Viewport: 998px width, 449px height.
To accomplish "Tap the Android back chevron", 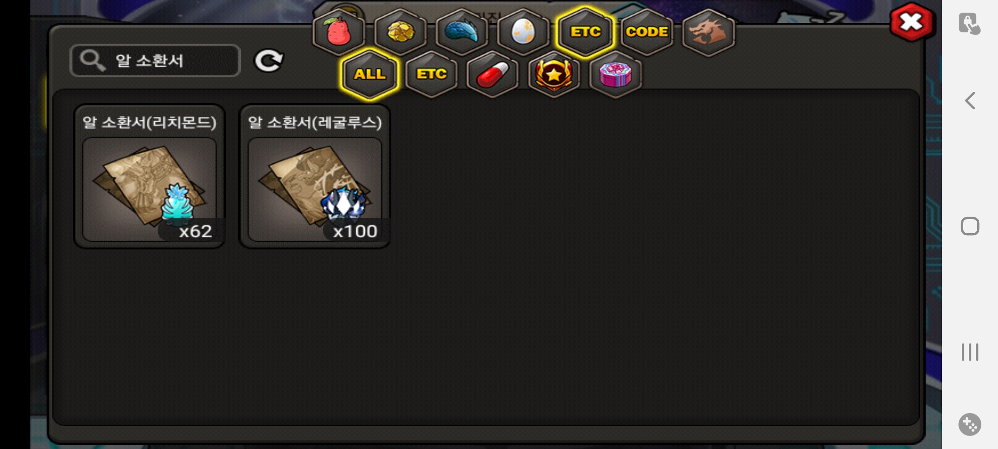I will tap(970, 101).
